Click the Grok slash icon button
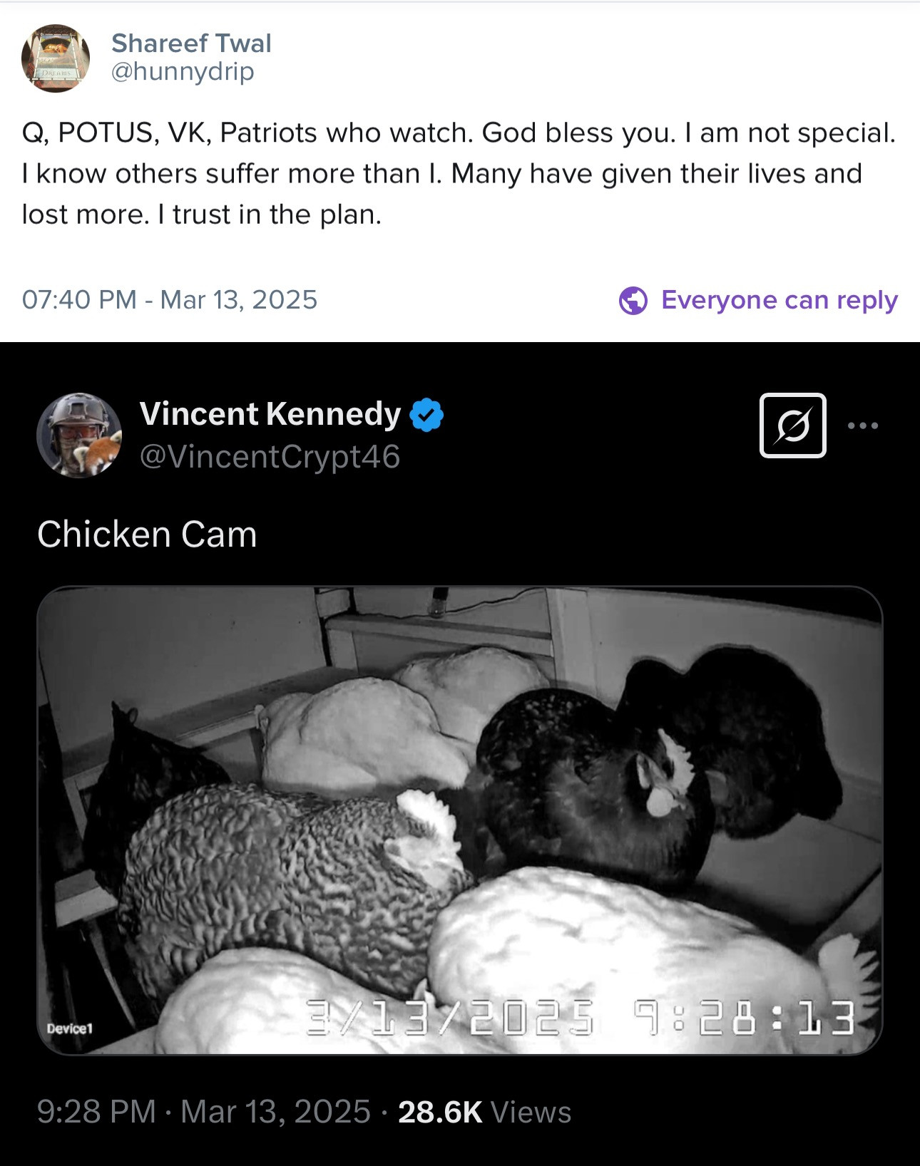 (792, 425)
